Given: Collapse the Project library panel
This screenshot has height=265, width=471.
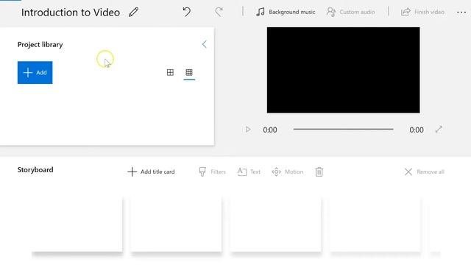Looking at the screenshot, I should pos(205,44).
